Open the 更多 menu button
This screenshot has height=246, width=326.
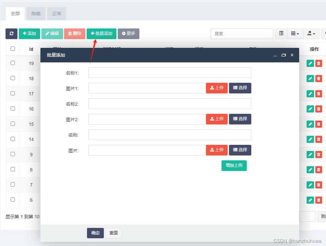pos(128,34)
